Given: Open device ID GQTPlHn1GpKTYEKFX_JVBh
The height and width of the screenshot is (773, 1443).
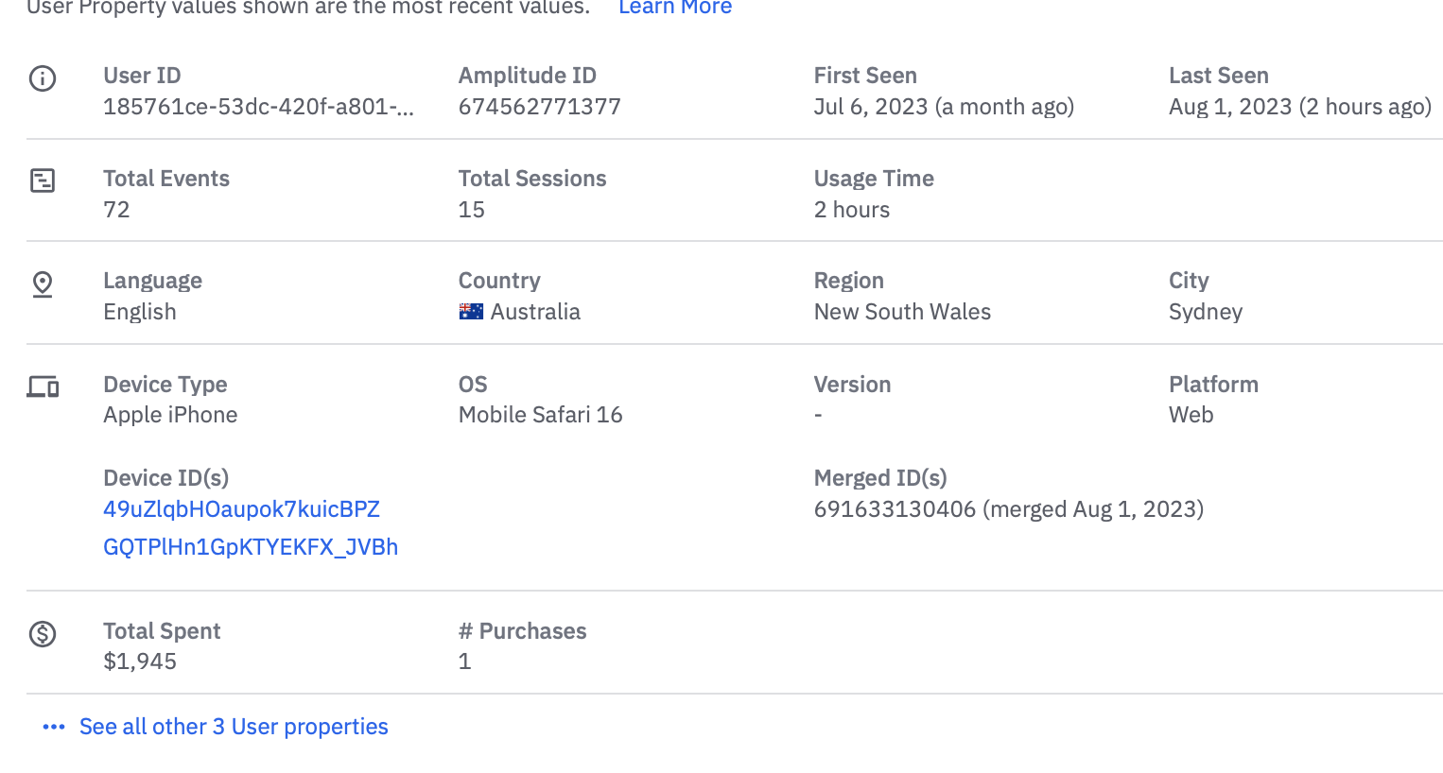Looking at the screenshot, I should point(251,547).
